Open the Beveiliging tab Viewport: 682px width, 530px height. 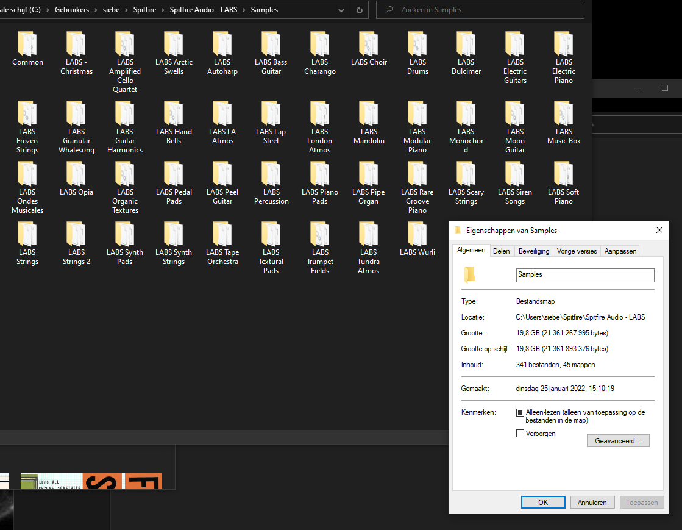click(534, 251)
